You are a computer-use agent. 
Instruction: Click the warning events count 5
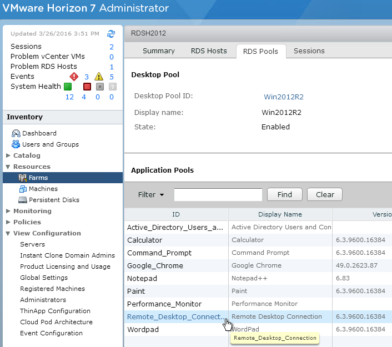pyautogui.click(x=112, y=77)
